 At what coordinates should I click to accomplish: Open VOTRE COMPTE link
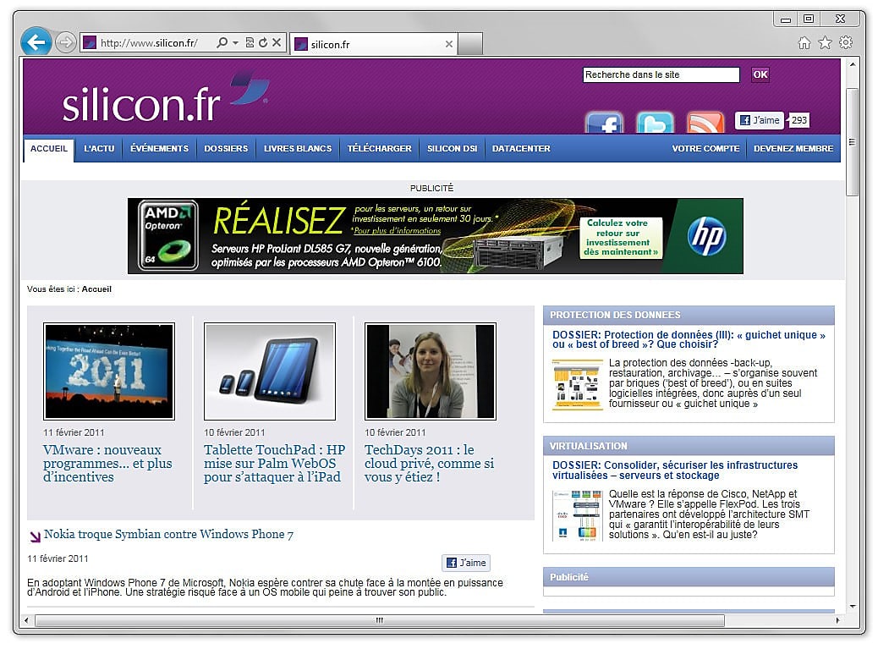coord(705,149)
